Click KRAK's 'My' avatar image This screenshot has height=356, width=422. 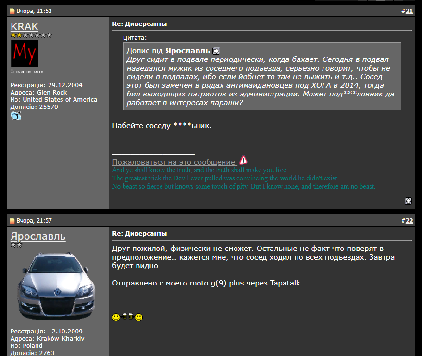pyautogui.click(x=25, y=53)
